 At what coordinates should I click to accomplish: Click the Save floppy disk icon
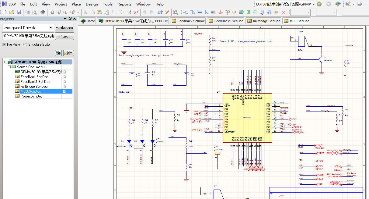pyautogui.click(x=19, y=12)
